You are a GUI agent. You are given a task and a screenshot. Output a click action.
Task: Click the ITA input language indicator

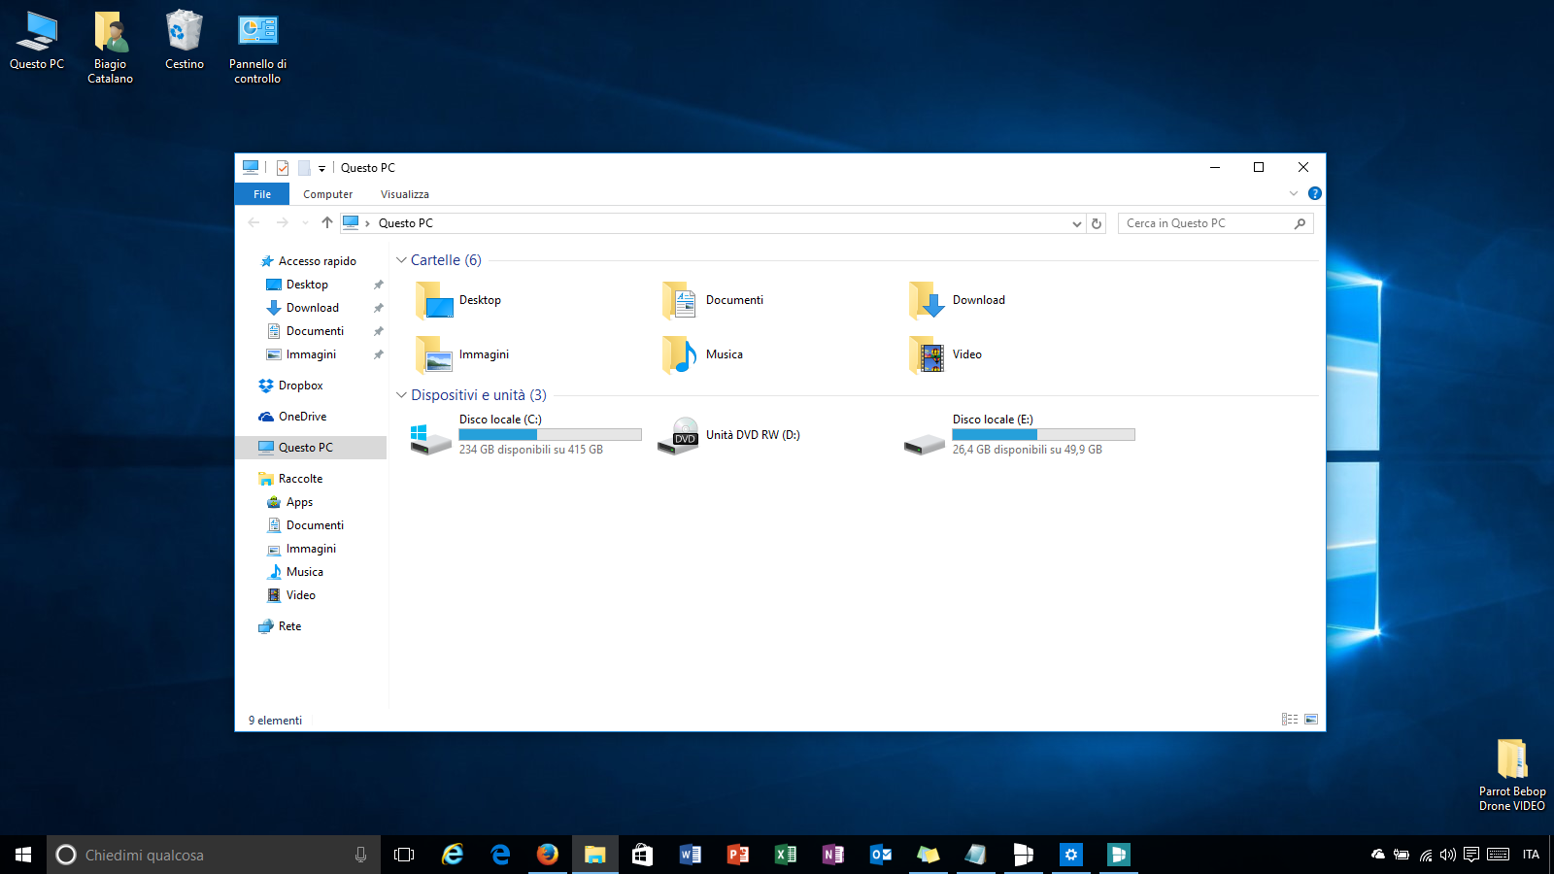click(1531, 855)
